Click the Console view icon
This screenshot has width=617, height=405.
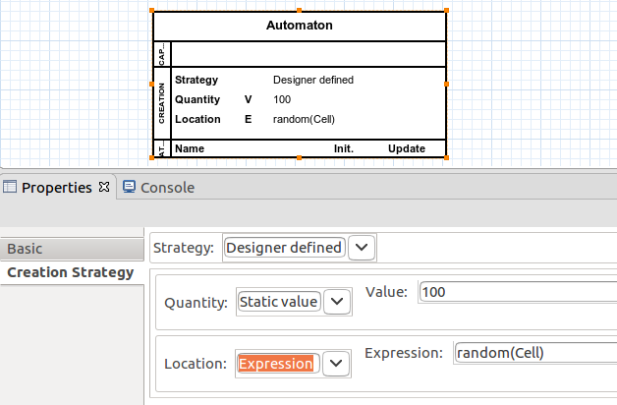[x=129, y=188]
